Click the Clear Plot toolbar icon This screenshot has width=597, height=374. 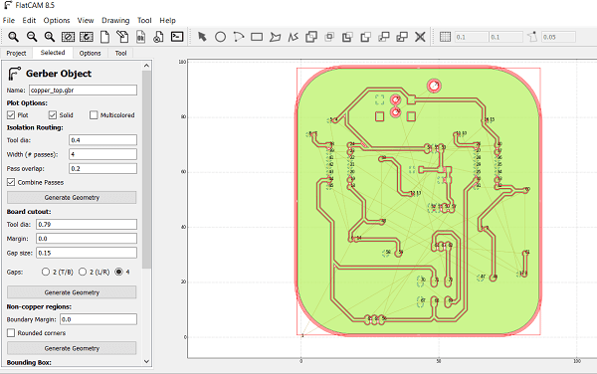pyautogui.click(x=68, y=37)
